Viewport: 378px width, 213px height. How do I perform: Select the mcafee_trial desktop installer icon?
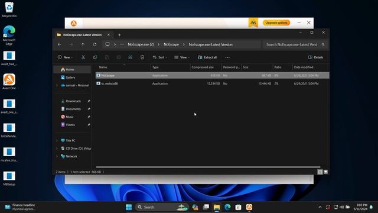(x=9, y=154)
